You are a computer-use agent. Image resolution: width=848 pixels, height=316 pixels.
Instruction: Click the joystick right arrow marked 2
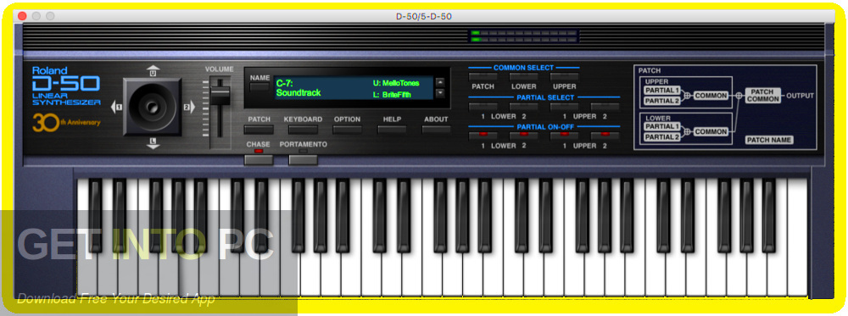pyautogui.click(x=189, y=108)
